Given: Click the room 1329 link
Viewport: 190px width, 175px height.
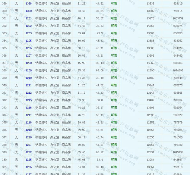Looking at the screenshot, I should coord(29,11).
